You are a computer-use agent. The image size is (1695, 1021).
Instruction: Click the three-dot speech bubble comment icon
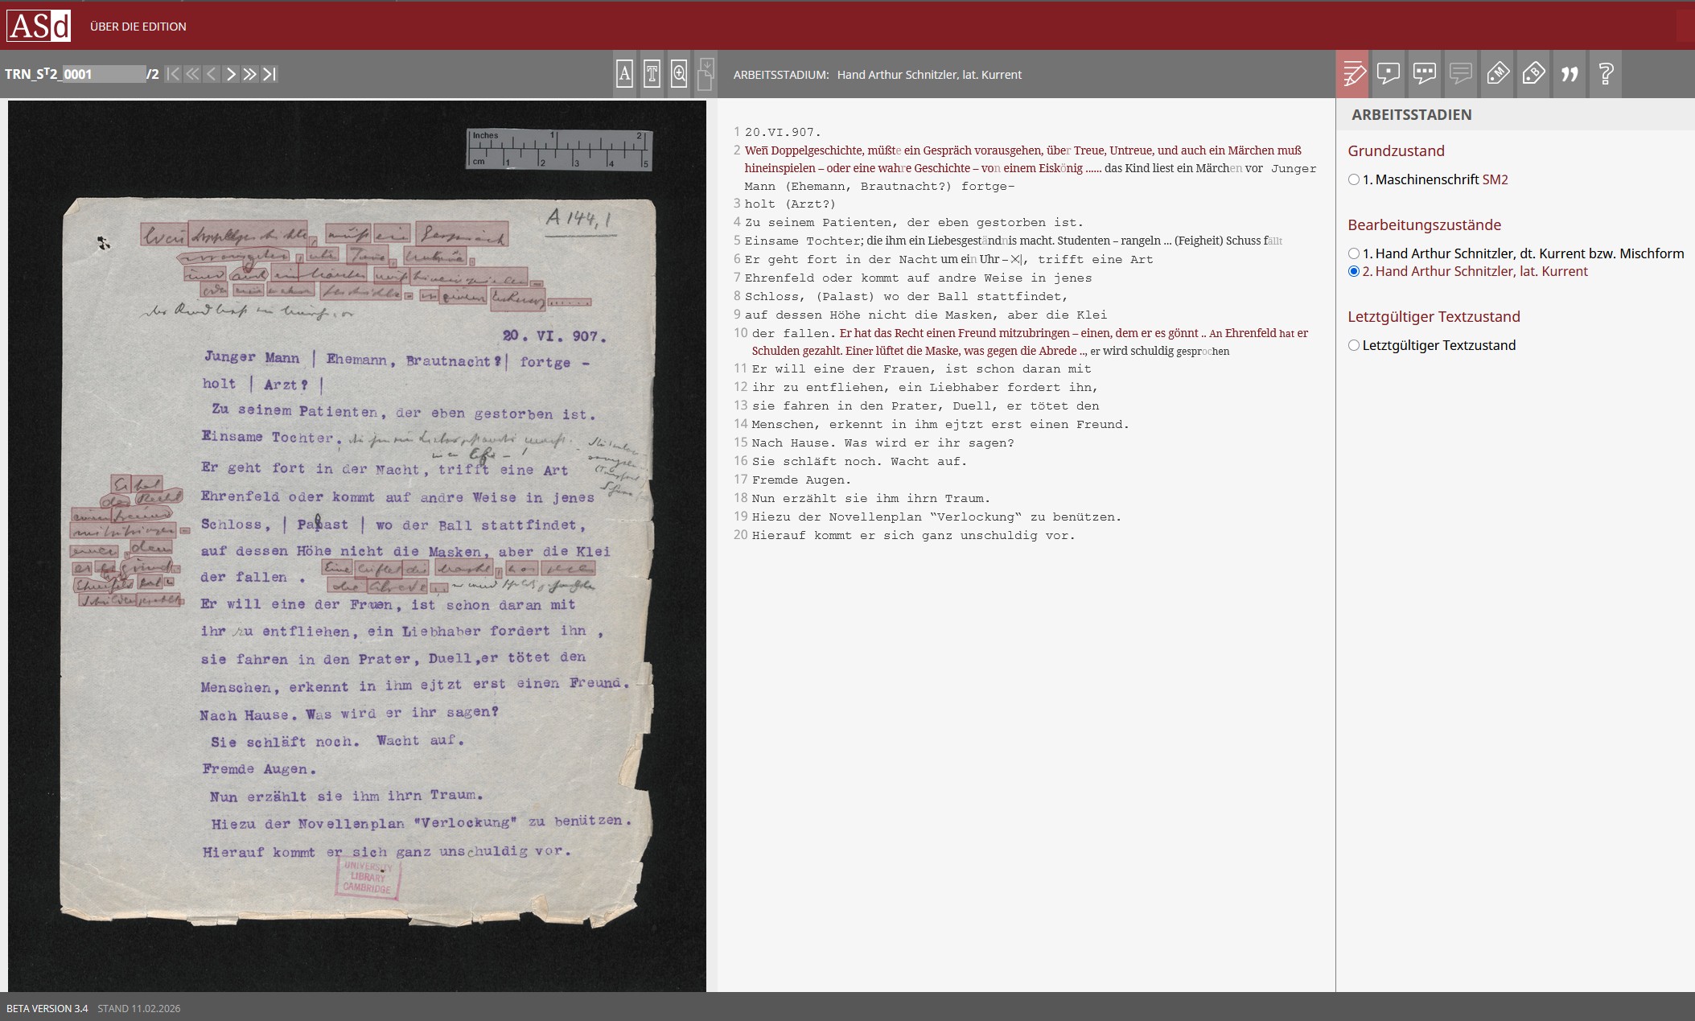click(x=1425, y=74)
